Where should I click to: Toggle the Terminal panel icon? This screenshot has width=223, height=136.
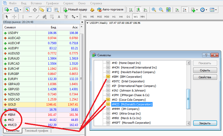(x=49, y=10)
